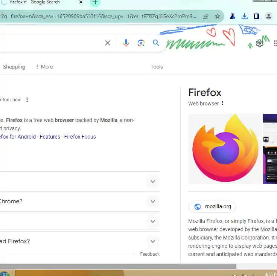Follow the Firefox for Android link

pyautogui.click(x=17, y=137)
